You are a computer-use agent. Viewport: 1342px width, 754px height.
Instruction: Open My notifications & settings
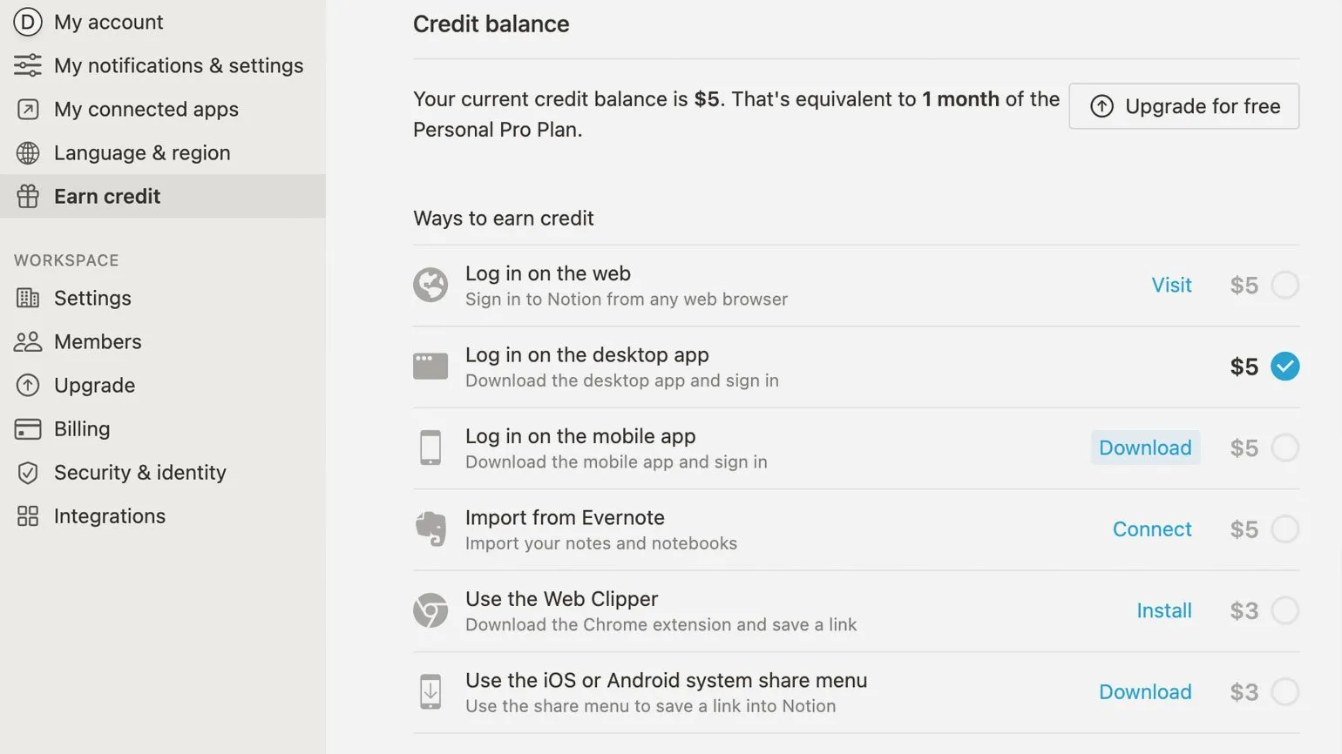178,66
